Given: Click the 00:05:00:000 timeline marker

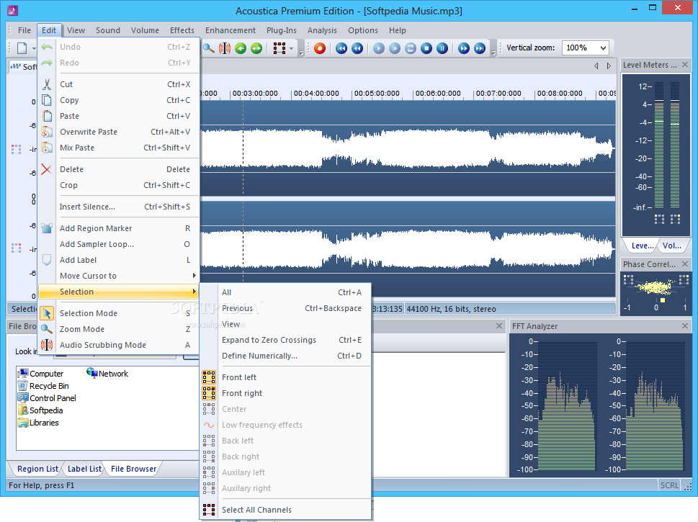Looking at the screenshot, I should [377, 94].
